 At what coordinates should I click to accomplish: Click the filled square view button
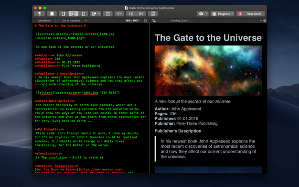52,14
